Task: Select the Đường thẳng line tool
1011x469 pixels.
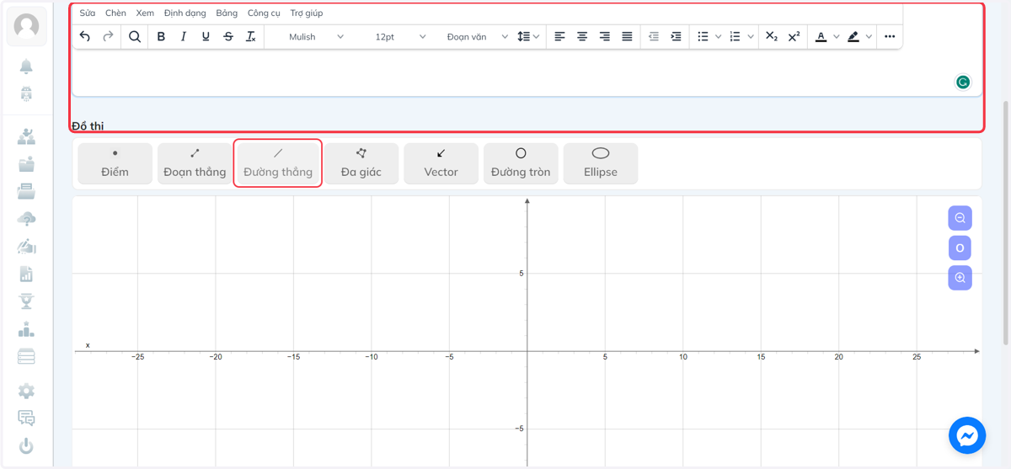Action: tap(278, 163)
